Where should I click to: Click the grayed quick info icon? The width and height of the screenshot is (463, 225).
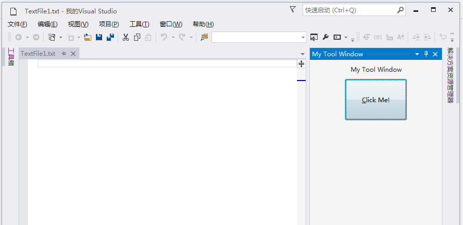[x=389, y=38]
